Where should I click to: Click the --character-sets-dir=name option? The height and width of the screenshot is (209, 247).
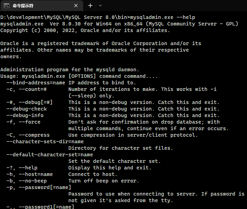(x=45, y=142)
